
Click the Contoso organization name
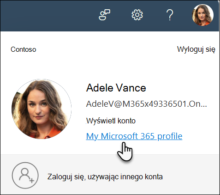point(24,49)
